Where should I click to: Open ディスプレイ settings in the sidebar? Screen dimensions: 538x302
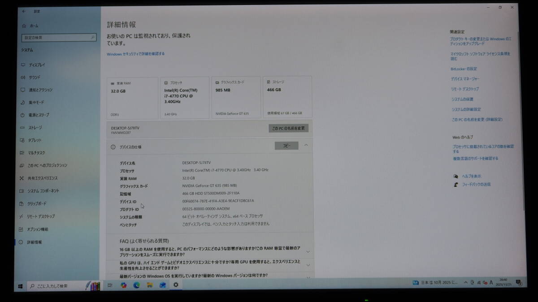point(33,65)
